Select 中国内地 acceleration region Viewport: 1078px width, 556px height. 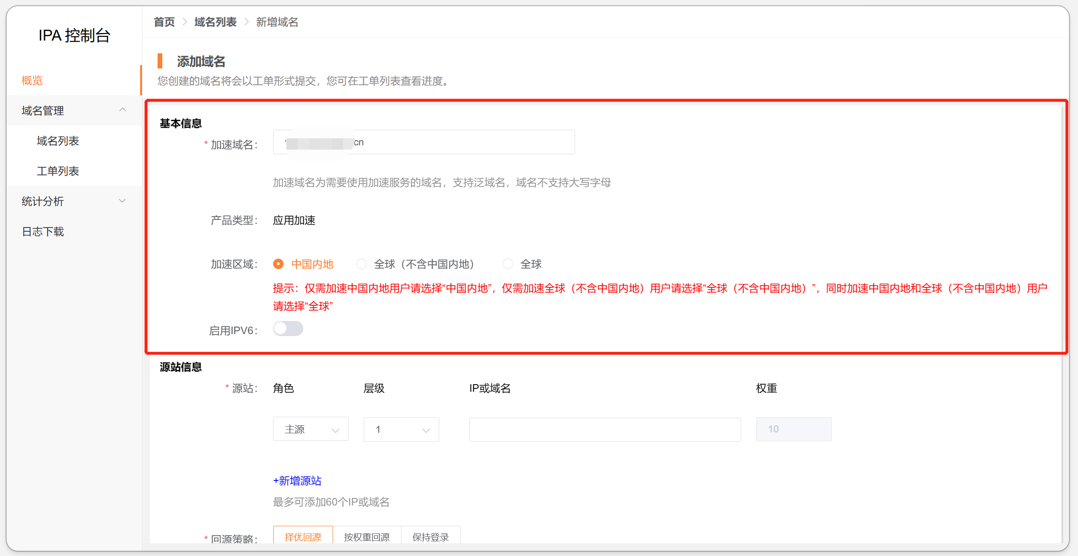pos(278,264)
